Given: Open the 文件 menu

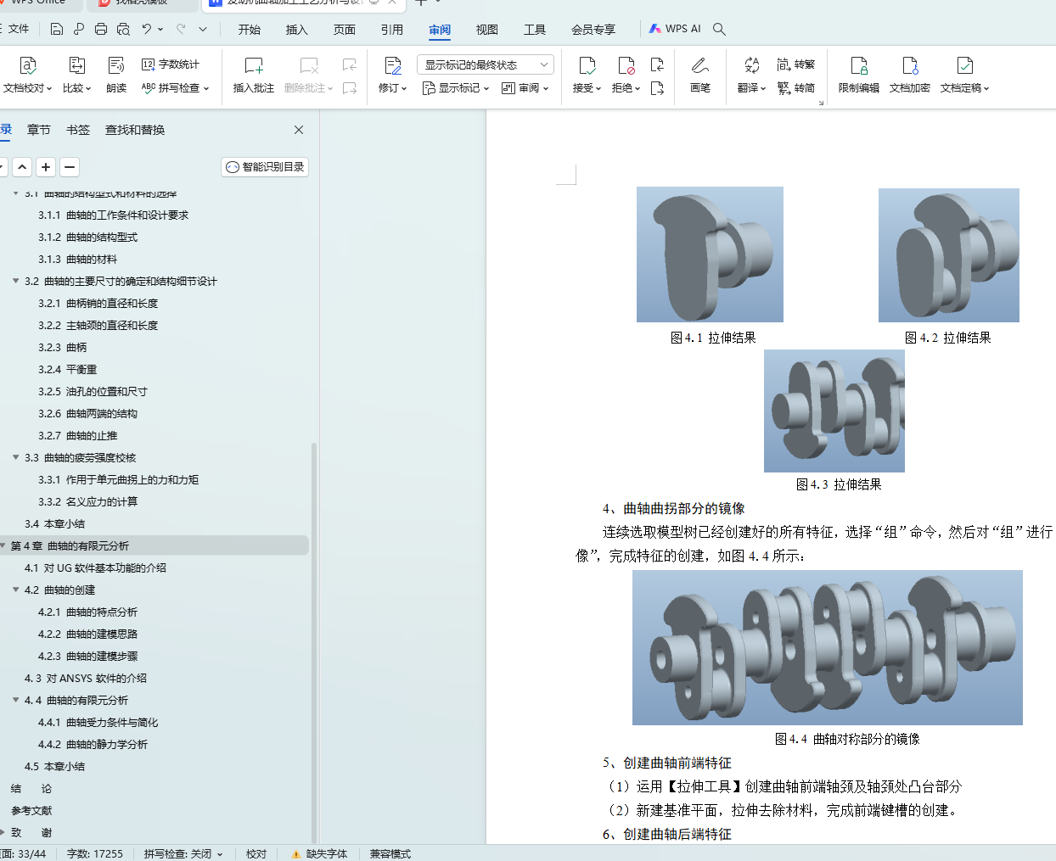Looking at the screenshot, I should 17,29.
